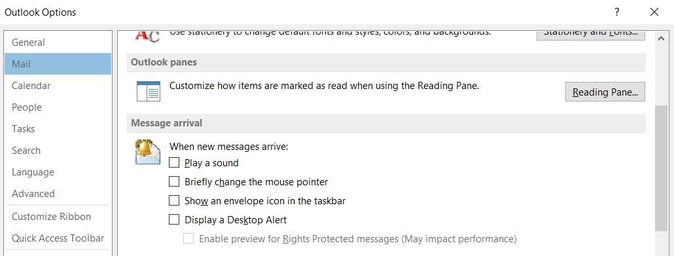
Task: Tick Enable preview for Rights Protected messages
Action: coord(188,238)
